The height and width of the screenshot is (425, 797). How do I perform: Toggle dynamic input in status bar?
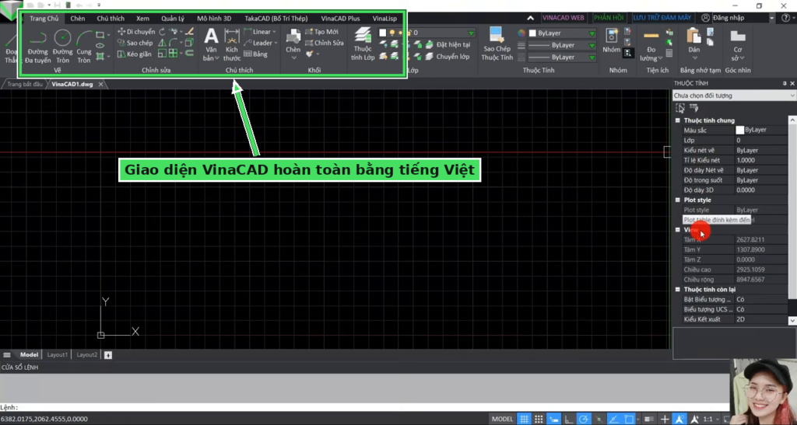[x=553, y=419]
